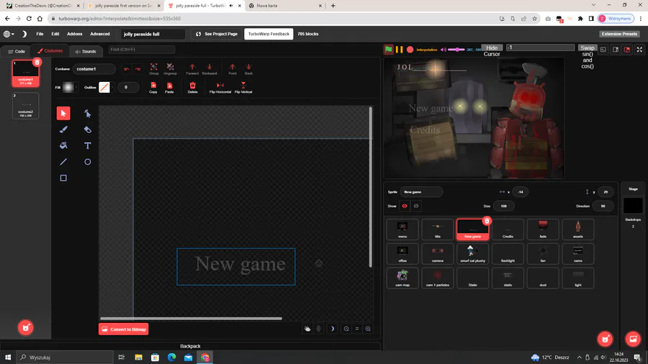Screen dimensions: 648x364
Task: Delete the New game sprite
Action: click(487, 222)
